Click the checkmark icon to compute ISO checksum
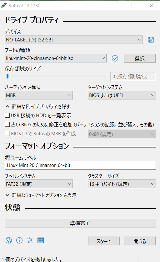Screen dimensions: 160x262 [115, 58]
